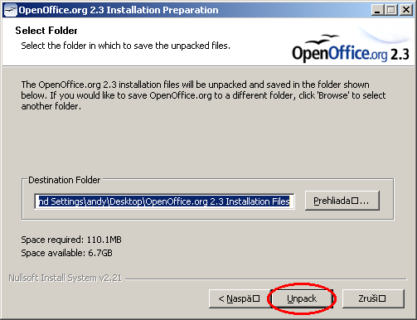Click the 'Space required: 110.1MB' text
The height and width of the screenshot is (320, 417).
tap(71, 240)
